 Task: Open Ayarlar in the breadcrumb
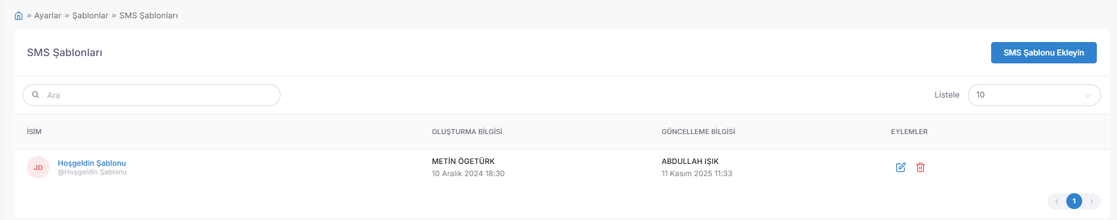tap(48, 16)
